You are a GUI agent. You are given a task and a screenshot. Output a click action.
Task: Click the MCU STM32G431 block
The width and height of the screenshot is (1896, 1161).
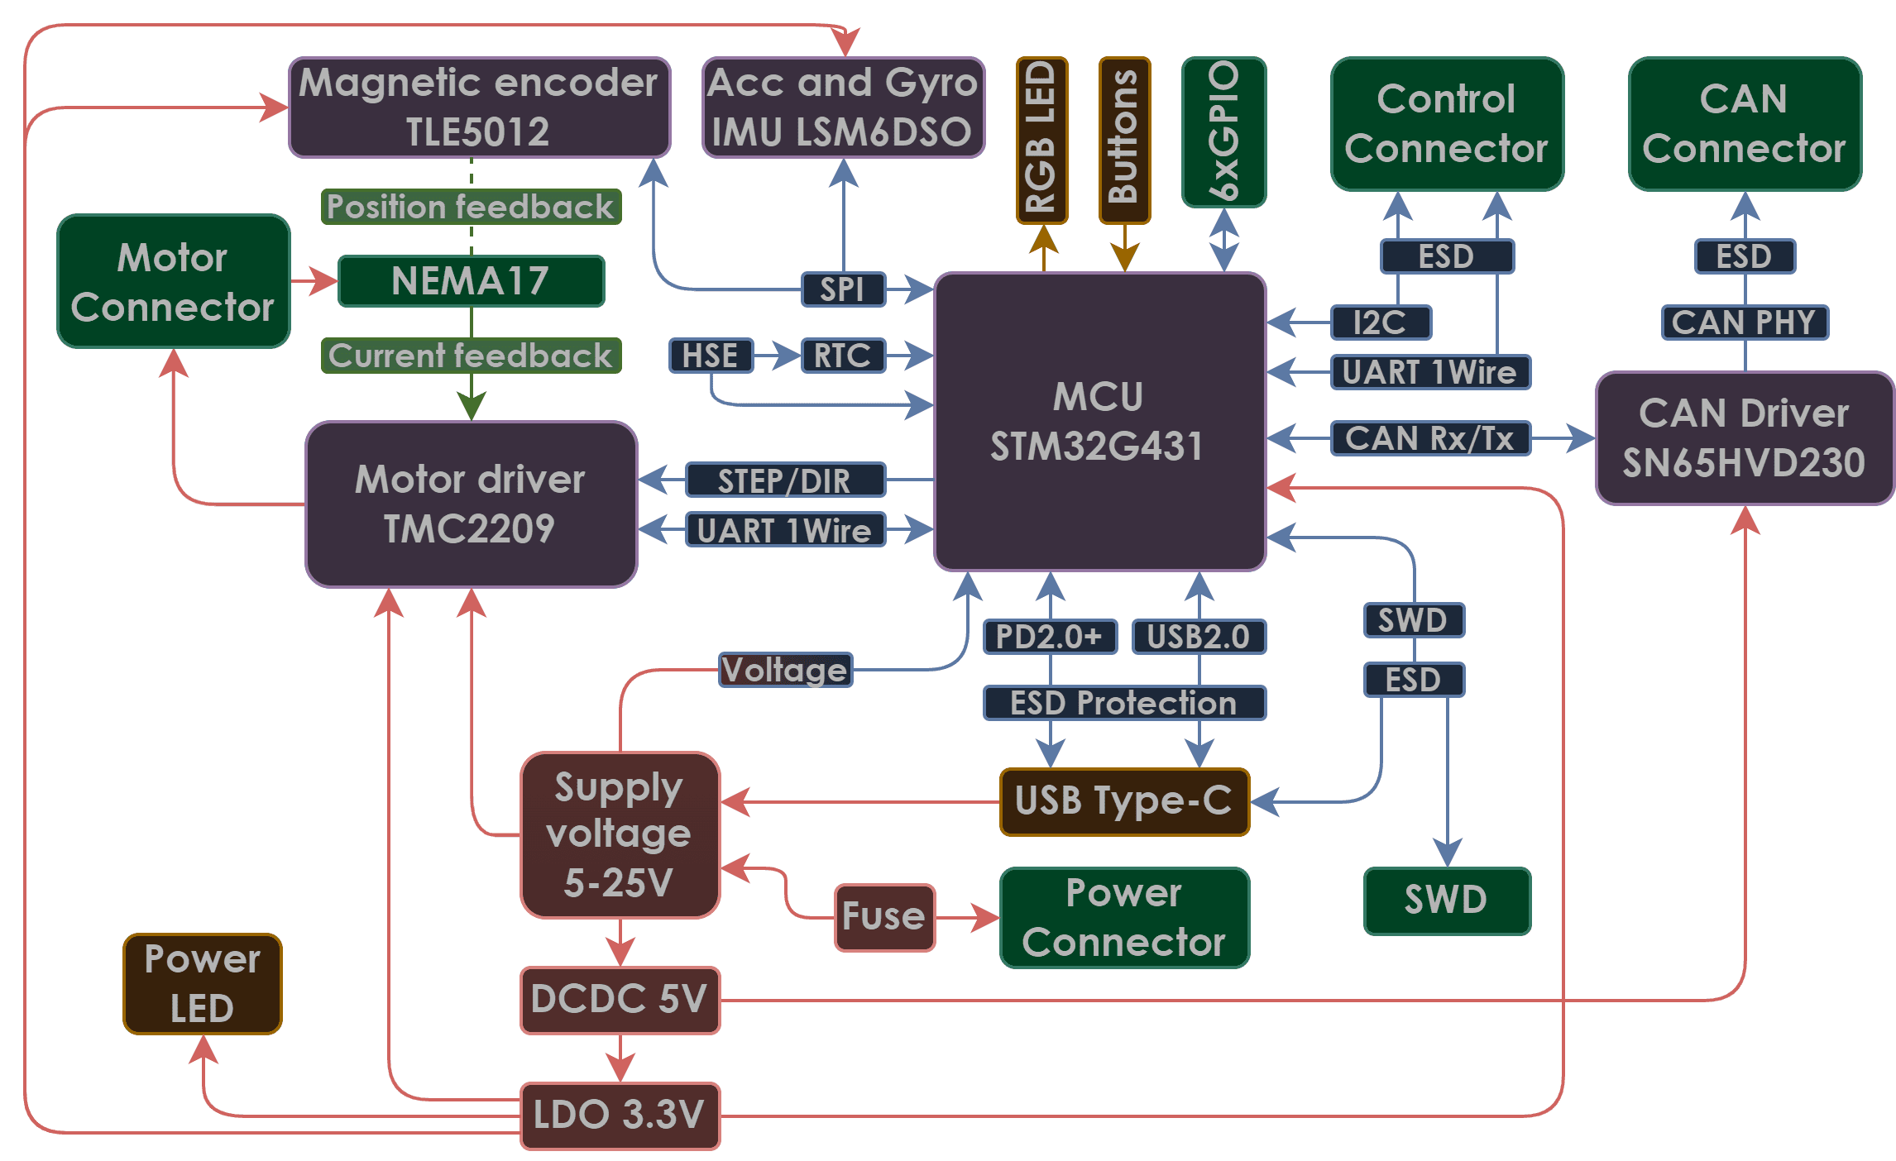coord(1100,422)
